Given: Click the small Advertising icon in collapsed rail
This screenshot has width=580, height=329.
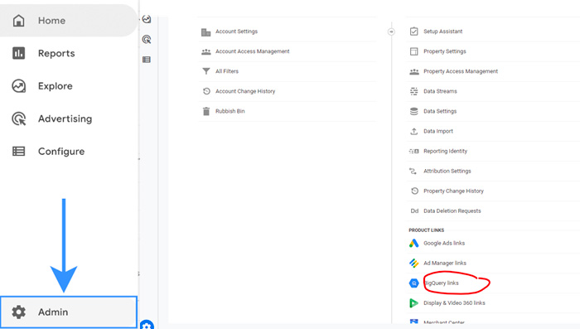Looking at the screenshot, I should (147, 39).
